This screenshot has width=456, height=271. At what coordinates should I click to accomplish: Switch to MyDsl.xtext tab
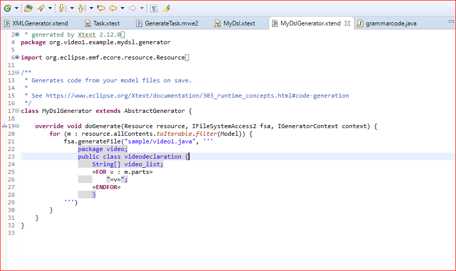tap(239, 23)
